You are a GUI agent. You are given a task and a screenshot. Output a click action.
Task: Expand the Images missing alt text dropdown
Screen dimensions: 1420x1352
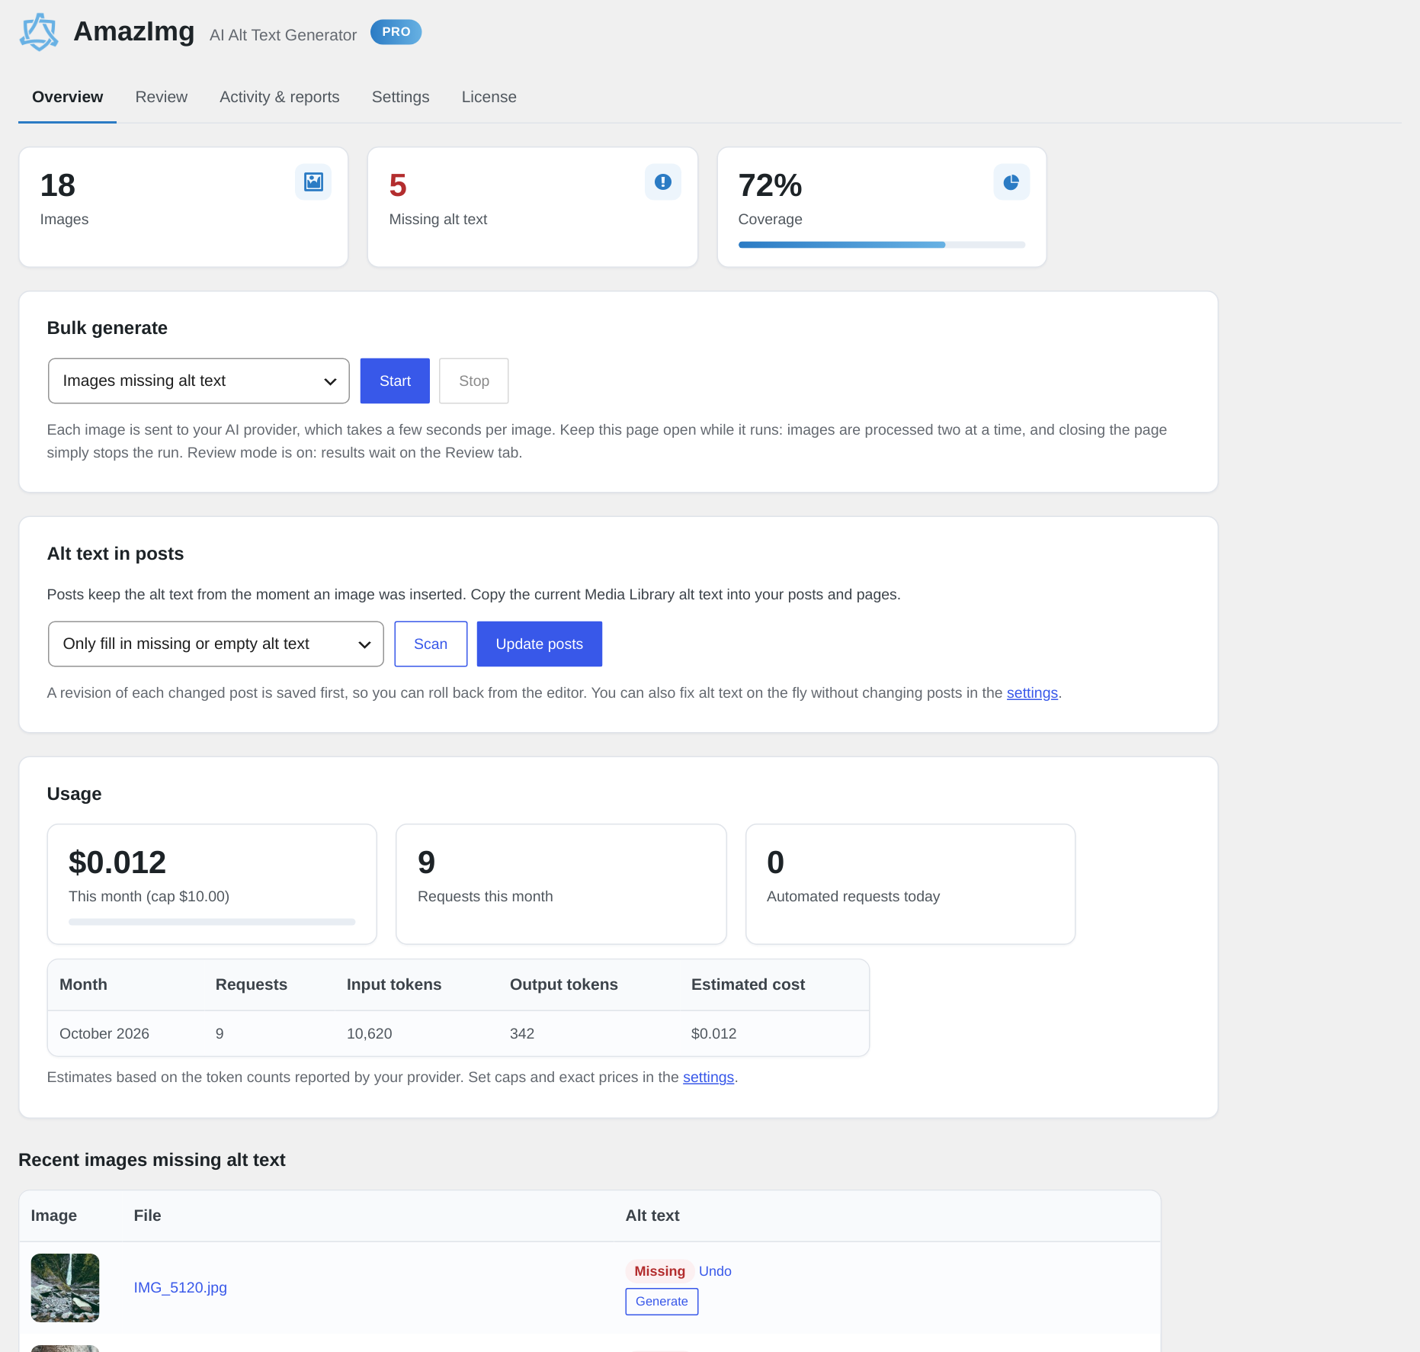(x=199, y=381)
